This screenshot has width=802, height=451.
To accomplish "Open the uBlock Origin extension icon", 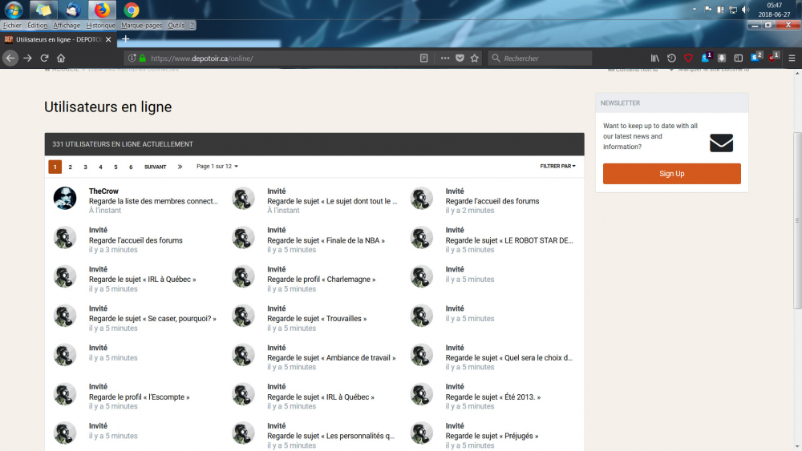I will (772, 58).
